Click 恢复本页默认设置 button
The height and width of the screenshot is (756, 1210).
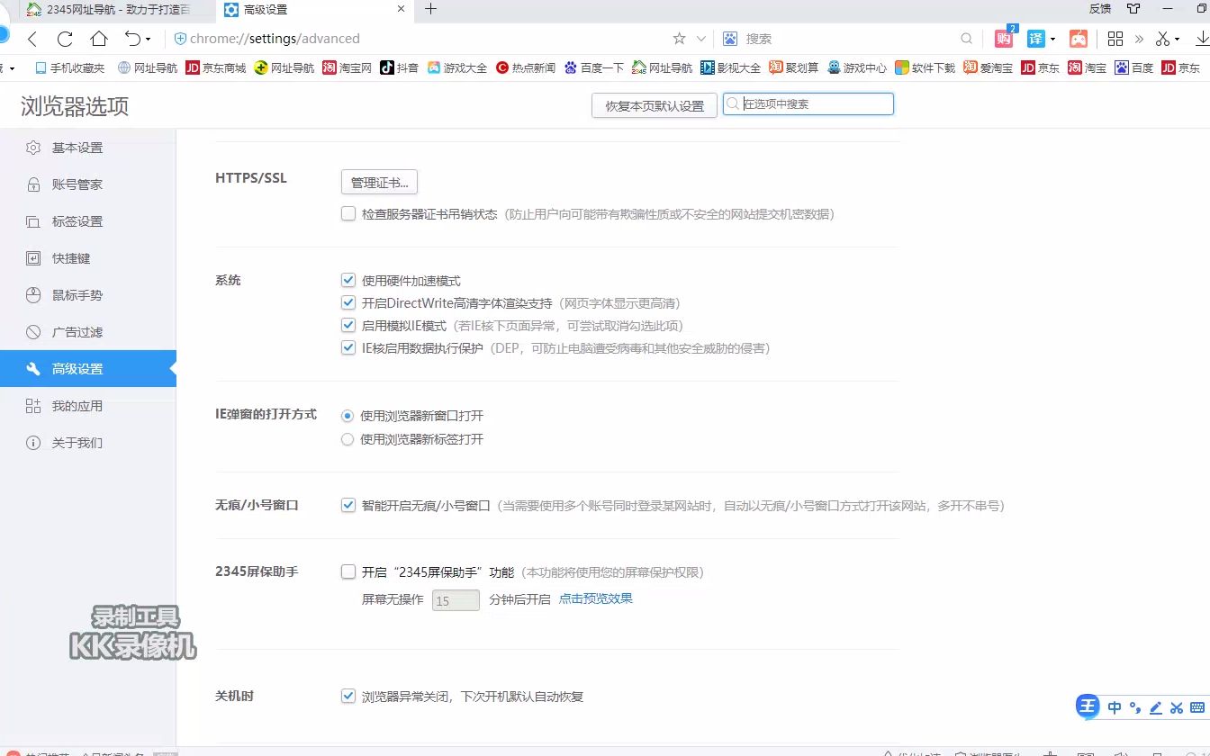(655, 105)
